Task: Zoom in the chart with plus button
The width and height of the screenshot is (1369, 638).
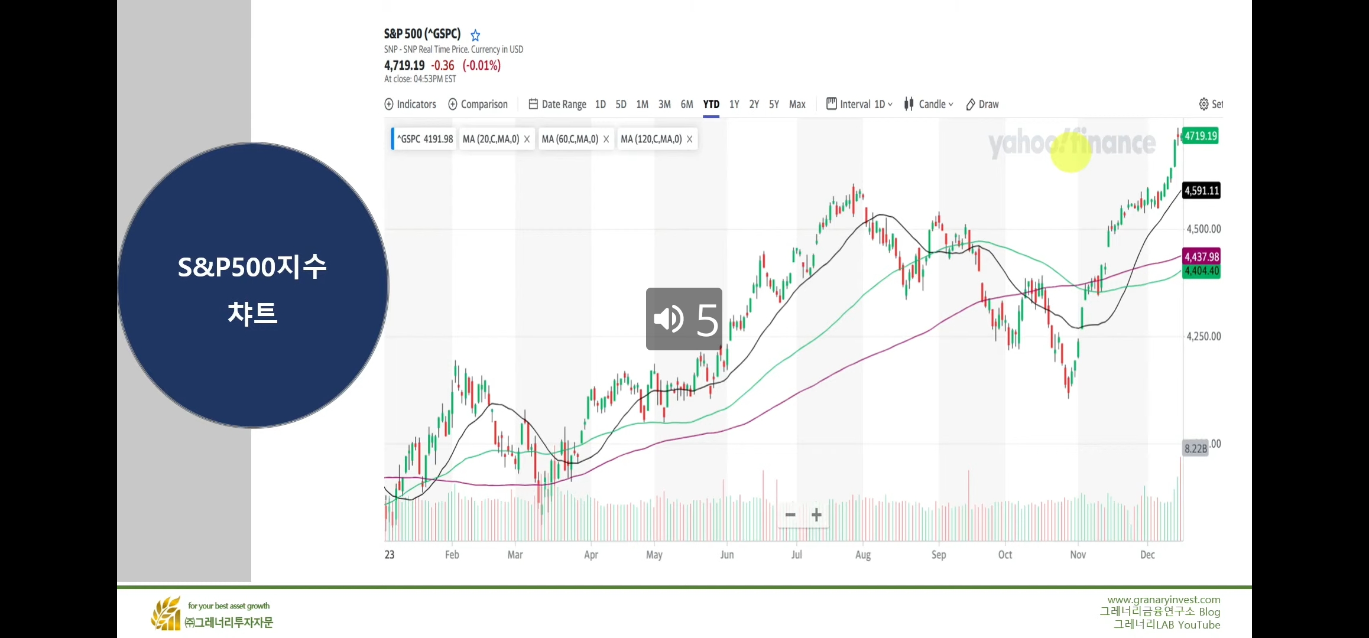Action: point(816,515)
